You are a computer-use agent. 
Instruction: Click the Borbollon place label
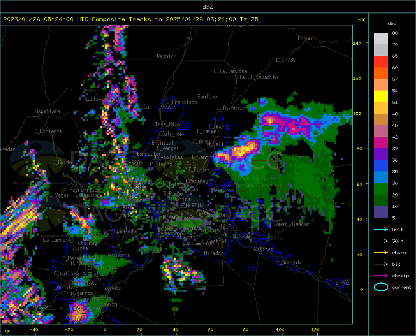coord(149,154)
